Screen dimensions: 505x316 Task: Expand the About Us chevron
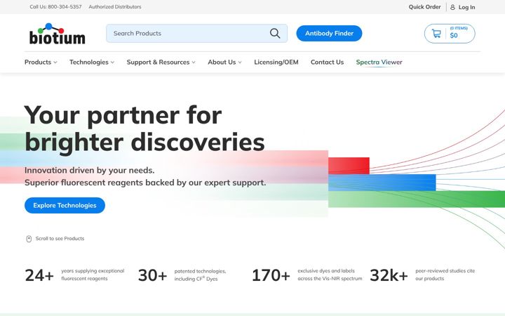pos(240,62)
